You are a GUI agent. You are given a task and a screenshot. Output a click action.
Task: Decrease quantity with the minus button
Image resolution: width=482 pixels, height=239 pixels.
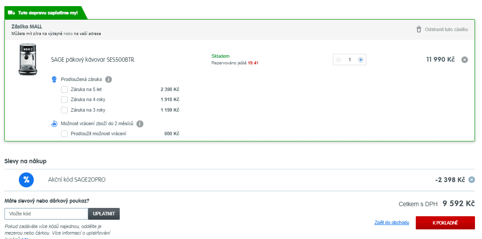click(x=339, y=60)
